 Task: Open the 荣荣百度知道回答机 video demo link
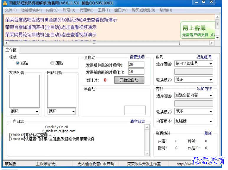[x=51, y=27]
